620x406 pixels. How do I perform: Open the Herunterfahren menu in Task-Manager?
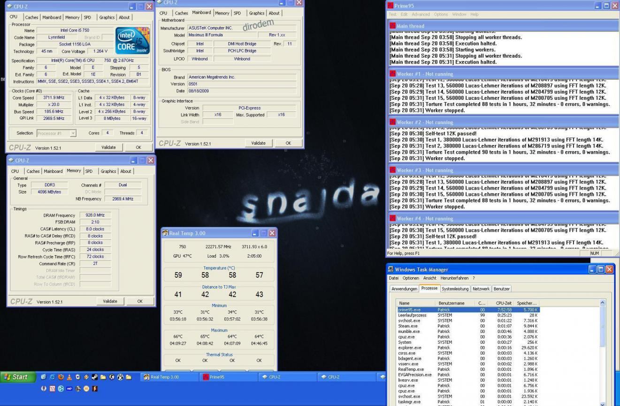click(454, 278)
